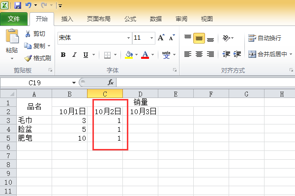The height and width of the screenshot is (196, 295).
Task: Click the phonetic guide wén icon
Action: [166, 55]
